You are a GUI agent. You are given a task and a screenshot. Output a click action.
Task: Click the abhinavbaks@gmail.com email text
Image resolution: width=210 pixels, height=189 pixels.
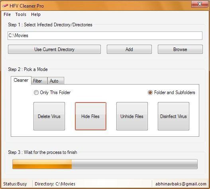coord(181,184)
